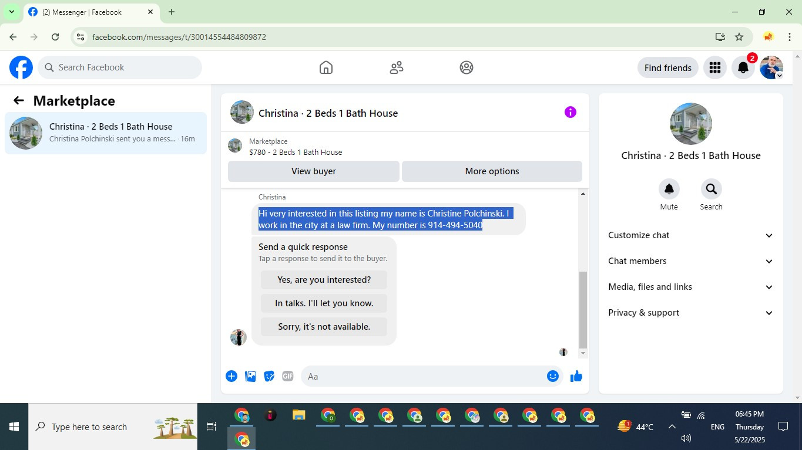Send 'Yes, are you interested?' quick response

tap(324, 280)
